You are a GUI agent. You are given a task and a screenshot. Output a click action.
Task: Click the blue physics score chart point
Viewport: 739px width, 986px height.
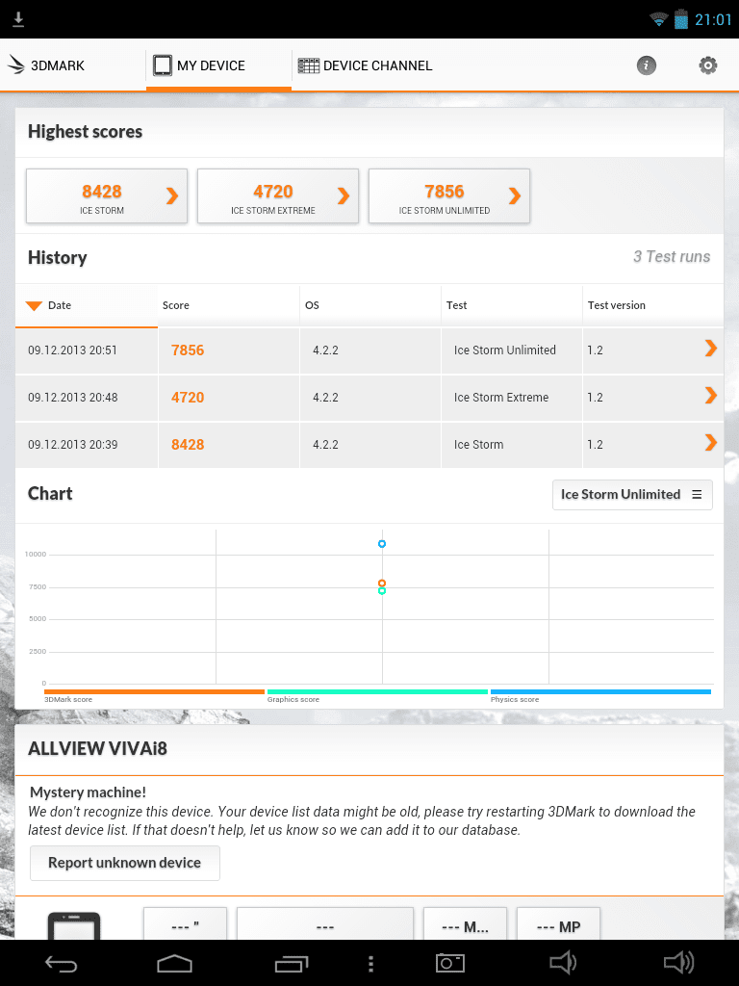pyautogui.click(x=382, y=544)
